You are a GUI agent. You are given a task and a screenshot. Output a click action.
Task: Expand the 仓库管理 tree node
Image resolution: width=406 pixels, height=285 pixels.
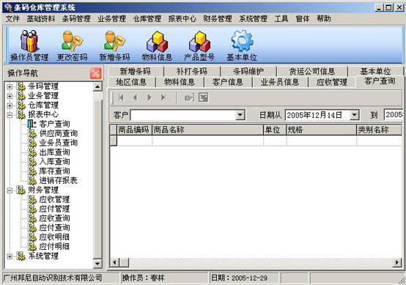[10, 106]
